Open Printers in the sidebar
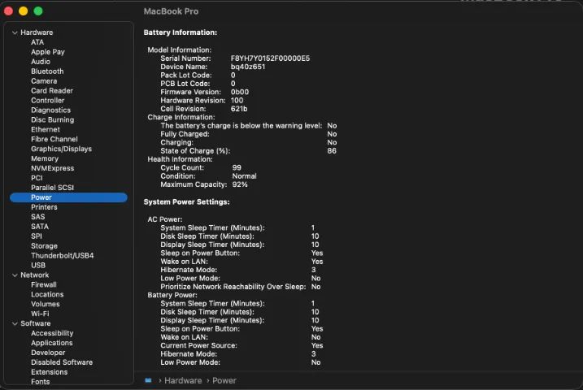This screenshot has width=583, height=390. [x=44, y=207]
